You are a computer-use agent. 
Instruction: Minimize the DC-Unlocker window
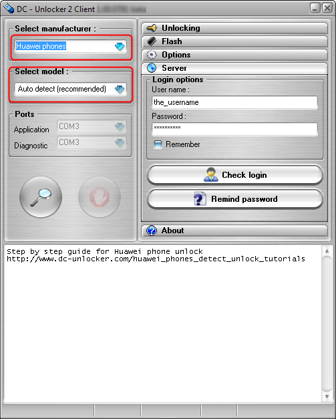point(315,8)
